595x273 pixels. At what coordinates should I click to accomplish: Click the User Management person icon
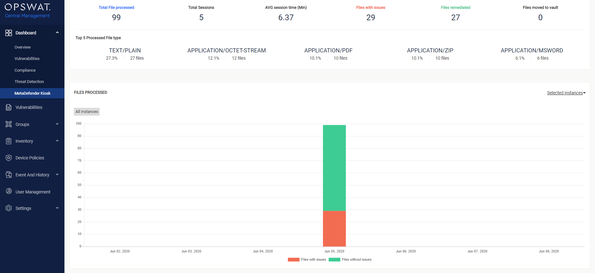[9, 191]
